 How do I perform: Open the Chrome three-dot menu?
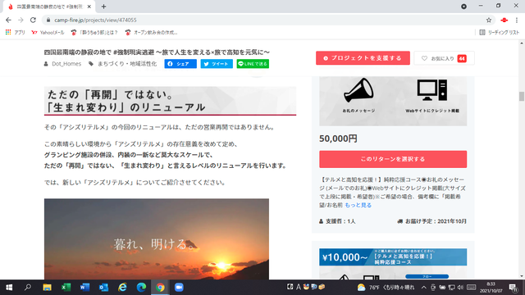[x=517, y=20]
